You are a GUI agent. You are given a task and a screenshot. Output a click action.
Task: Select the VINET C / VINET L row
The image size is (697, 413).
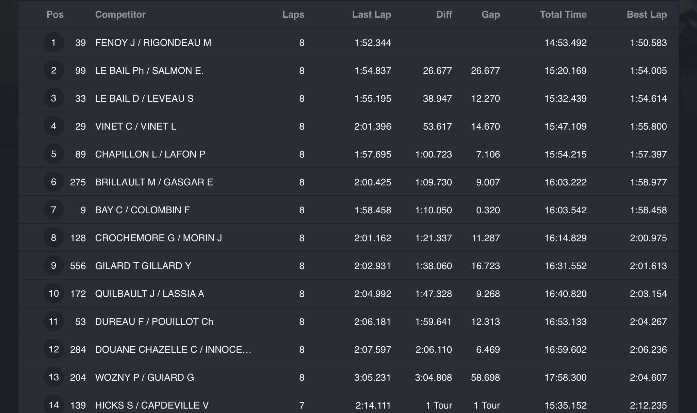click(x=348, y=126)
